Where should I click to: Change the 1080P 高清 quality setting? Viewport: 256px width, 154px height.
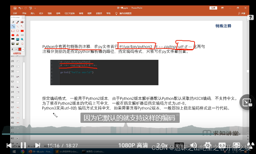pos(133,145)
